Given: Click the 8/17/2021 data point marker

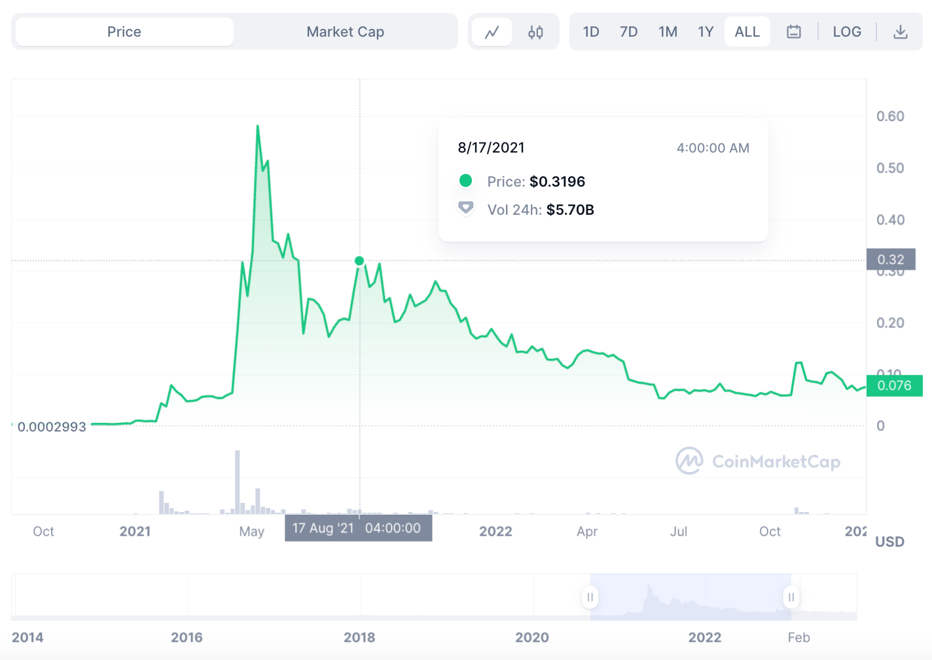Looking at the screenshot, I should pyautogui.click(x=359, y=261).
